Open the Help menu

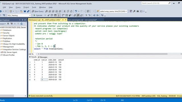coord(51,7)
